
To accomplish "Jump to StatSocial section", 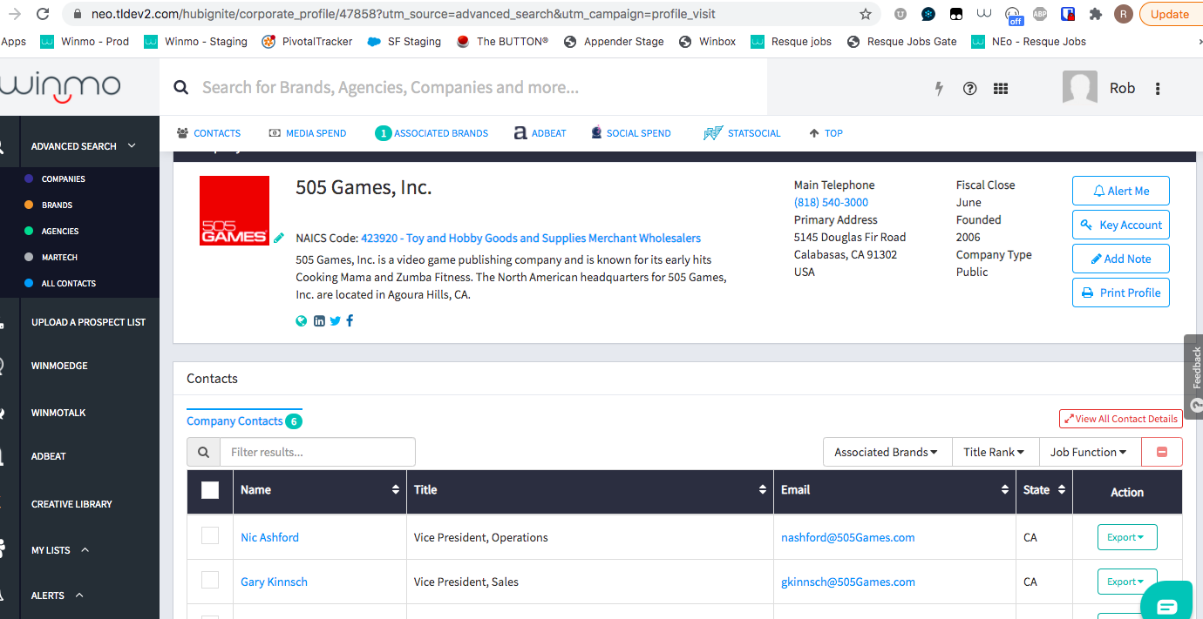I will [742, 133].
